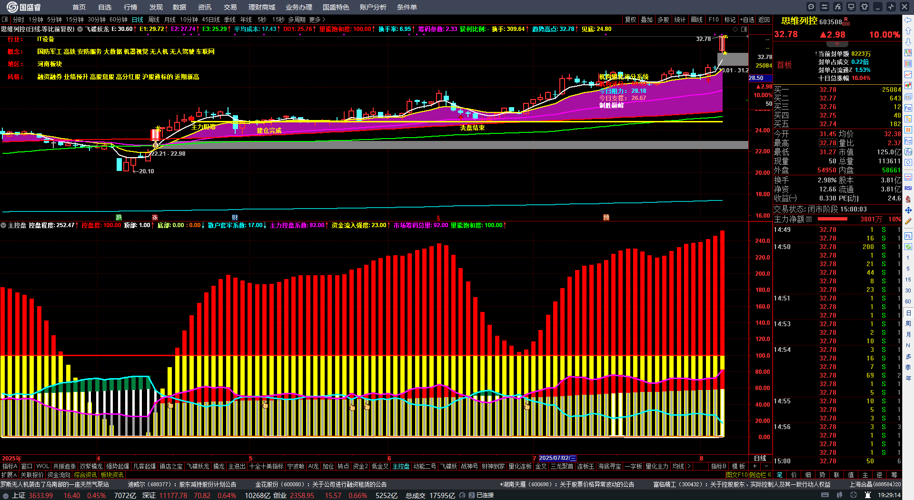914x500 pixels.
Task: Click the monitor display icon in title bar
Action: [x=851, y=7]
